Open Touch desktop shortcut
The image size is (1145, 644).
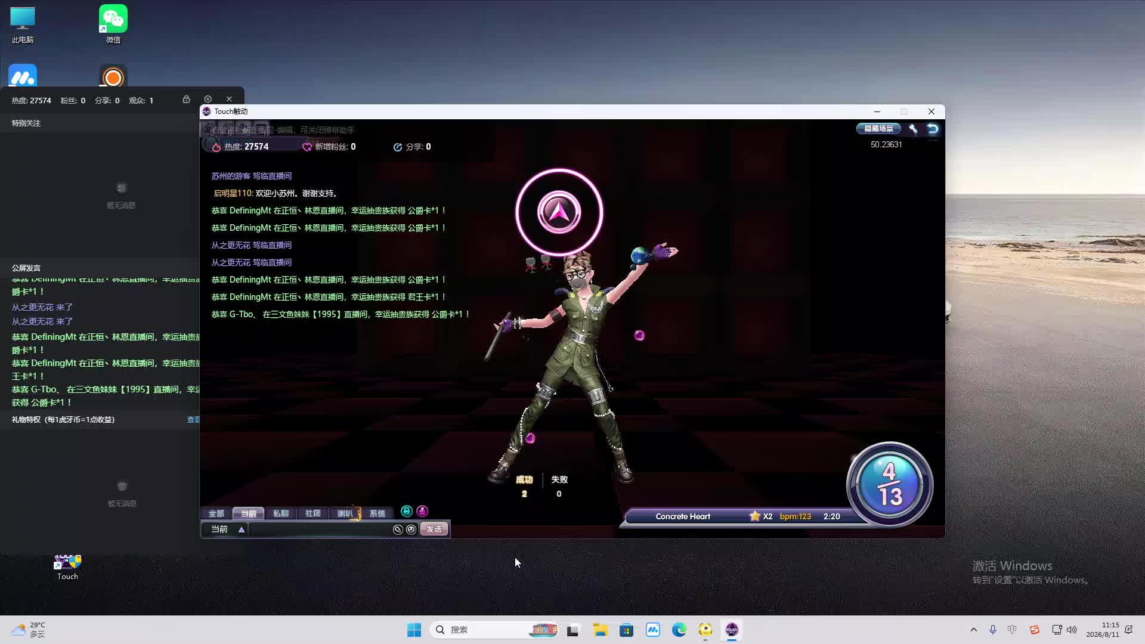(67, 566)
